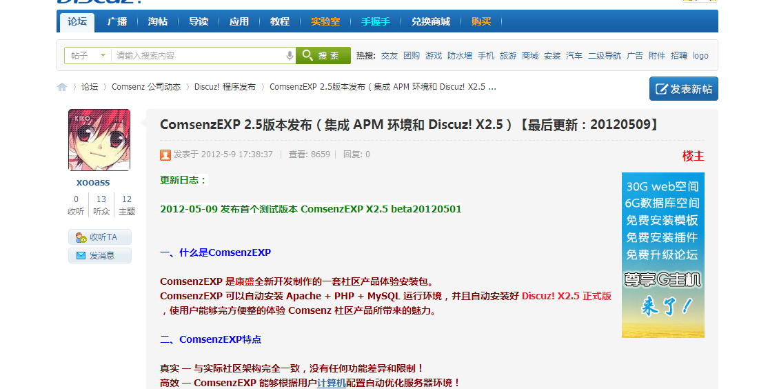Focus the search content input field
Screen dimensions: 779x389
point(199,56)
